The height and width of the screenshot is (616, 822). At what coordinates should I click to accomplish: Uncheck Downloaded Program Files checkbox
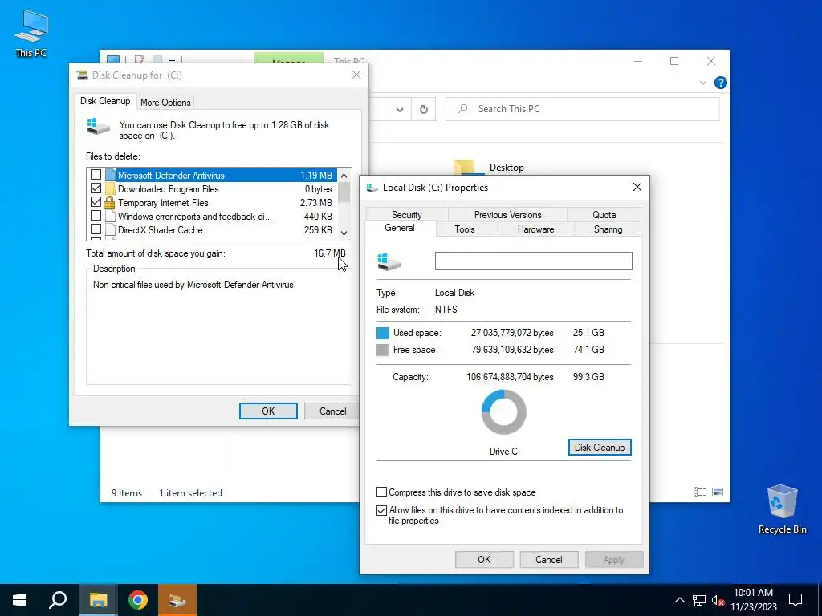(x=96, y=188)
